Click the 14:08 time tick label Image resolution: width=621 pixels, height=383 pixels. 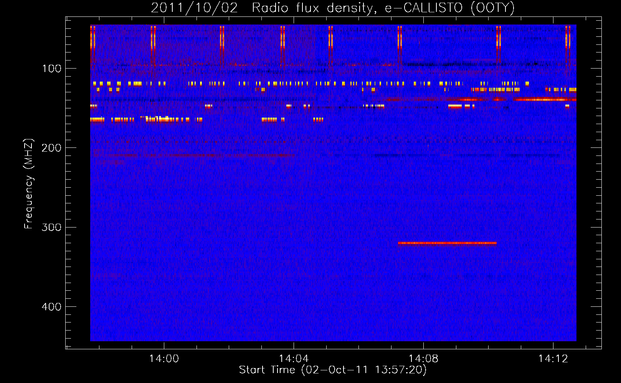coord(423,359)
